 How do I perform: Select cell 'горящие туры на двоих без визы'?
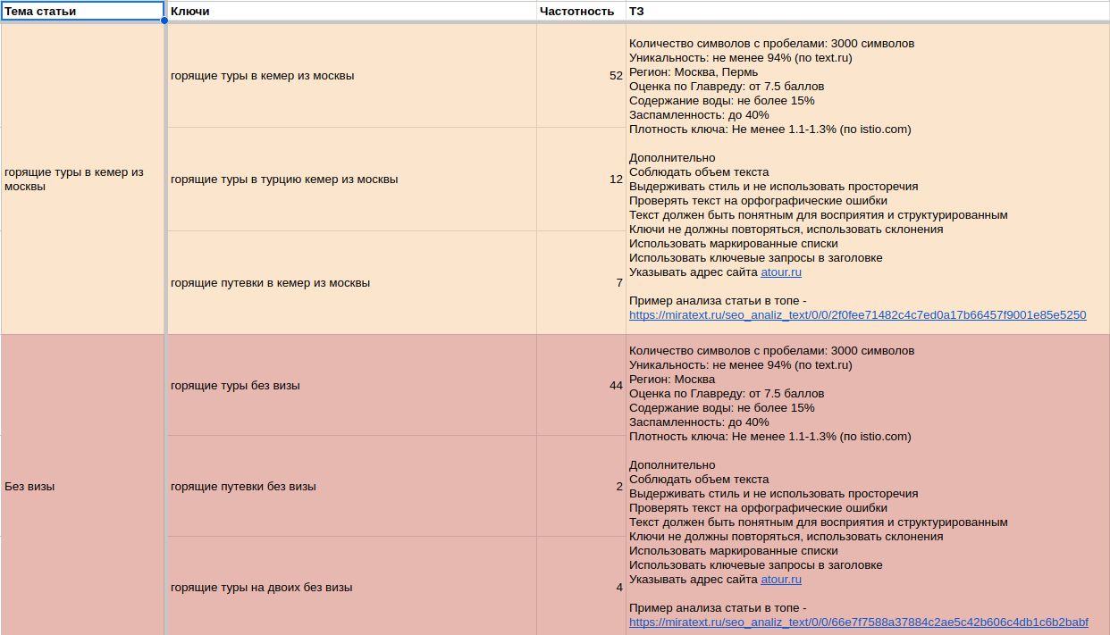[x=352, y=588]
